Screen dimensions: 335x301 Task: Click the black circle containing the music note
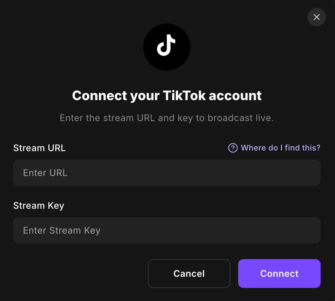coord(167,47)
